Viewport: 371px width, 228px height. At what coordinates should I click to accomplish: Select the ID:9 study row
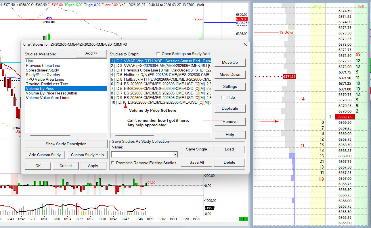[x=161, y=98]
